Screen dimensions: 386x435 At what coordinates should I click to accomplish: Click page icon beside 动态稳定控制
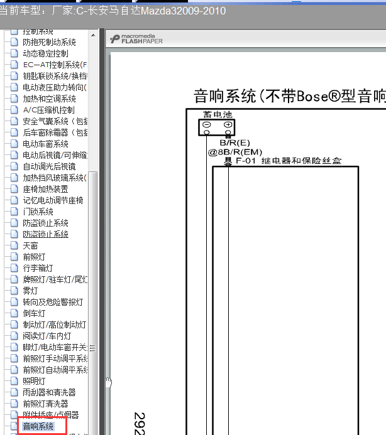pos(14,53)
